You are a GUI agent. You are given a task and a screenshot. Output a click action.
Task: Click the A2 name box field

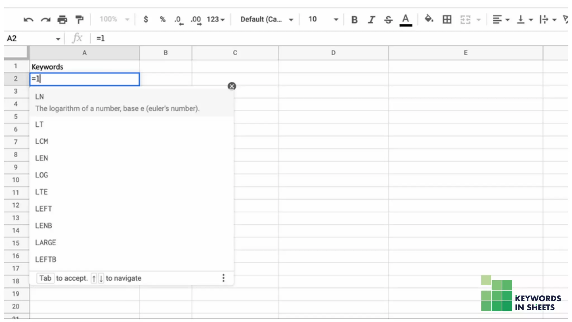coord(31,38)
